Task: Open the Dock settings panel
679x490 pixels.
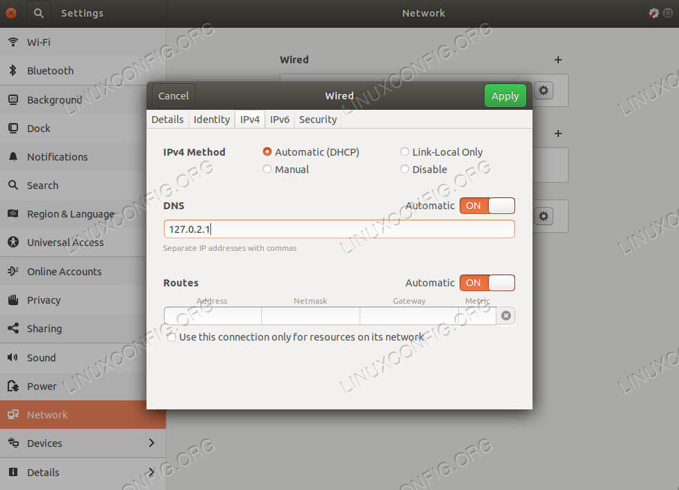Action: tap(83, 129)
